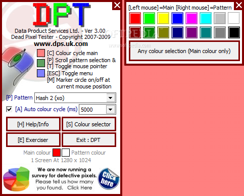244x196 pixels.
Task: Close the colour selector panel
Action: click(x=239, y=5)
